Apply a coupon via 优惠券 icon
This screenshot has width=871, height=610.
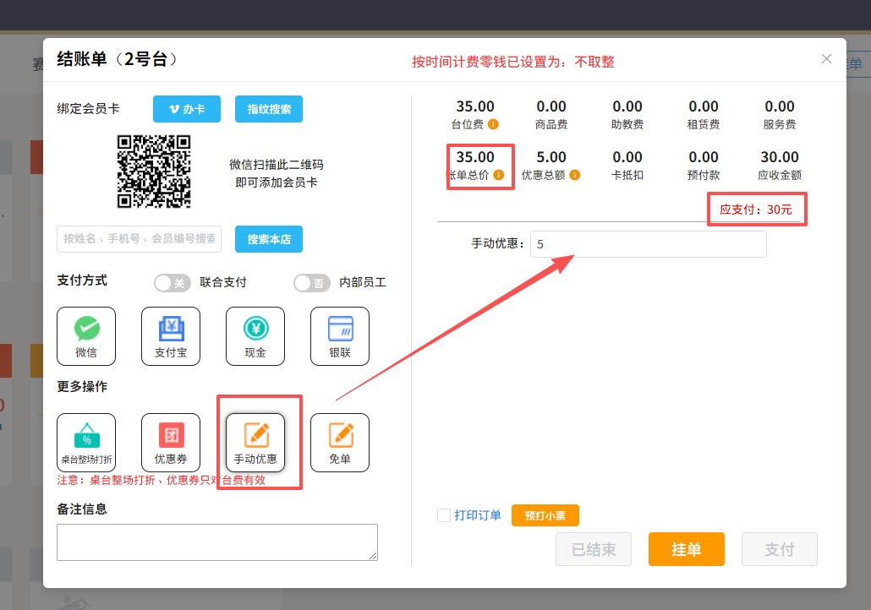171,442
